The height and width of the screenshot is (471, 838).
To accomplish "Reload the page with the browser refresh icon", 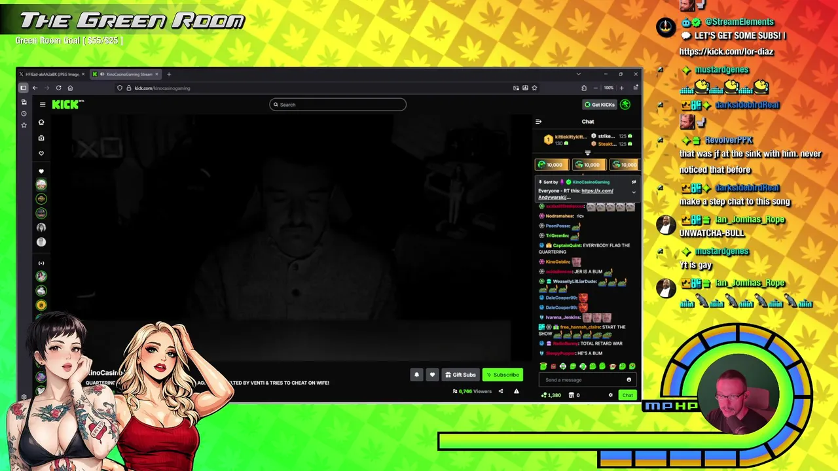I will click(x=58, y=88).
